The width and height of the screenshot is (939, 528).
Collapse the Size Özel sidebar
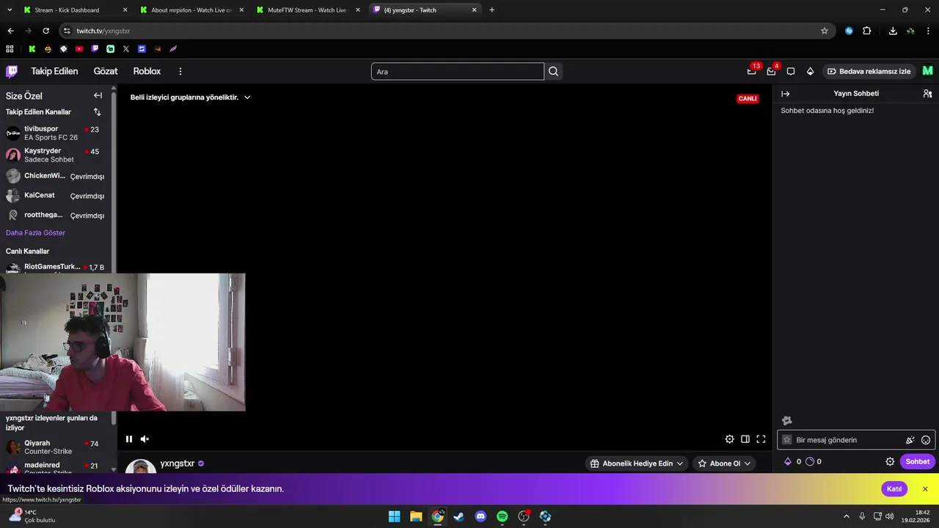coord(98,95)
